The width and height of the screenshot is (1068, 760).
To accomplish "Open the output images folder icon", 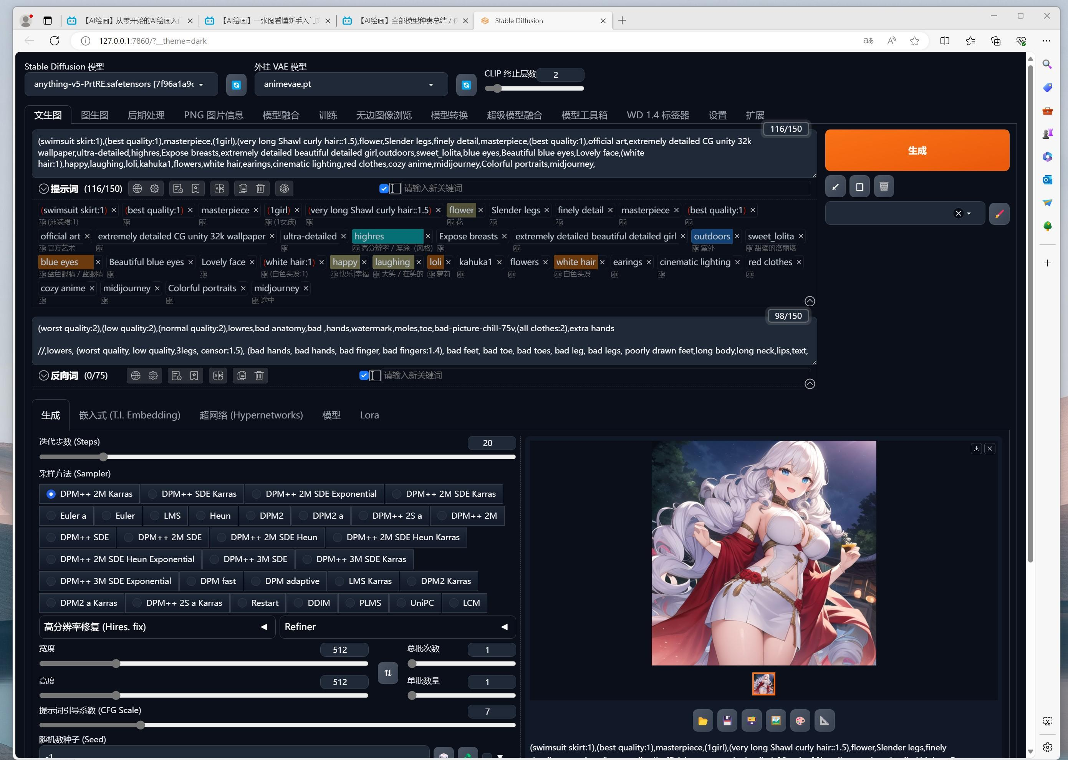I will pyautogui.click(x=703, y=721).
